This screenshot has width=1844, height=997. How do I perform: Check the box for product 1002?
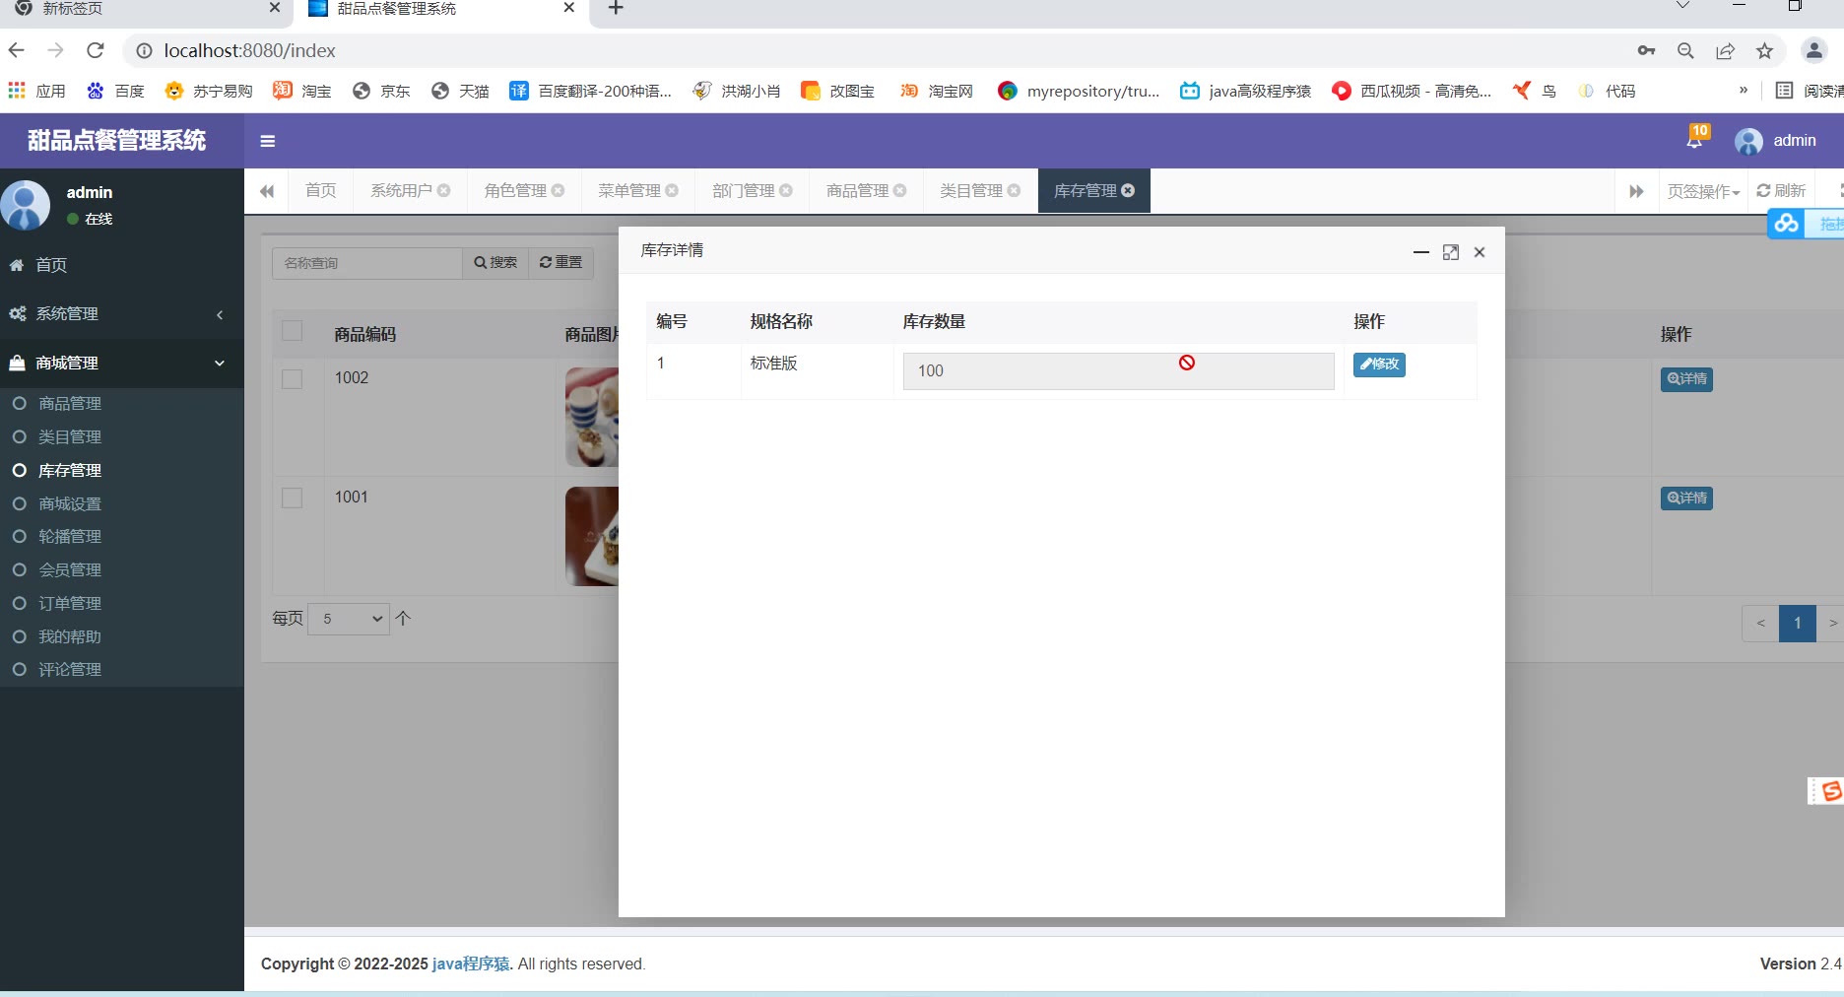293,378
